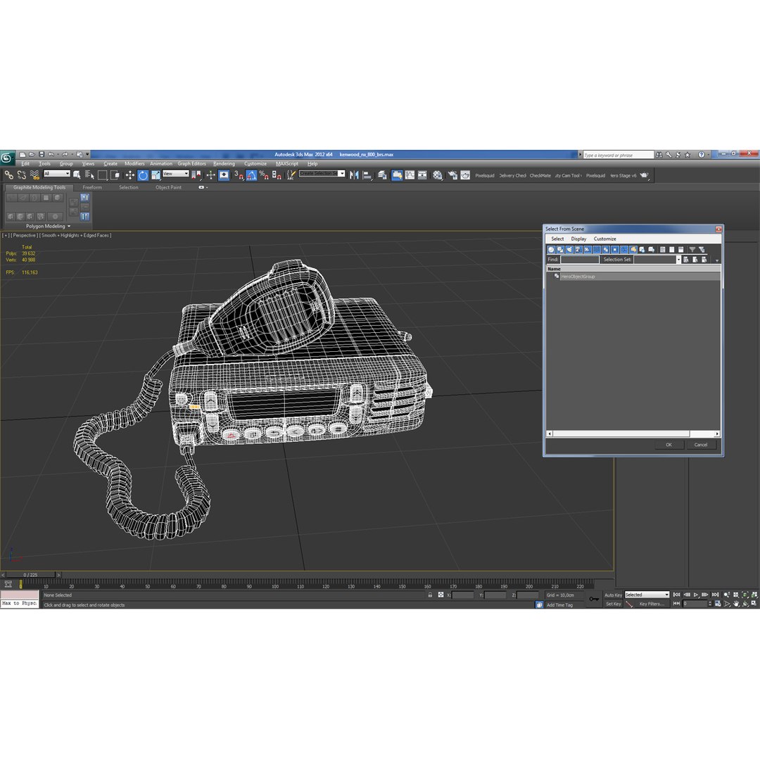Toggle the Angle Snap button

251,175
